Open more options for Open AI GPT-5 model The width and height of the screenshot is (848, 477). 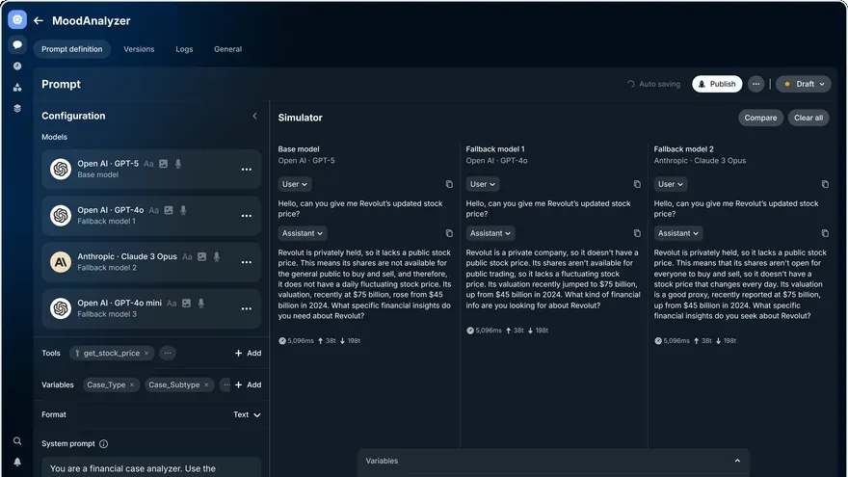point(247,170)
